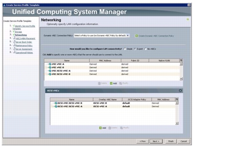This screenshot has width=228, height=147.
Task: Add a new iSCSI vNIC
Action: 103,128
